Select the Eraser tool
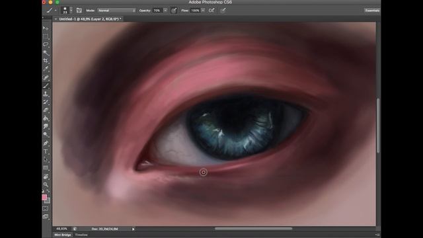 tap(46, 110)
